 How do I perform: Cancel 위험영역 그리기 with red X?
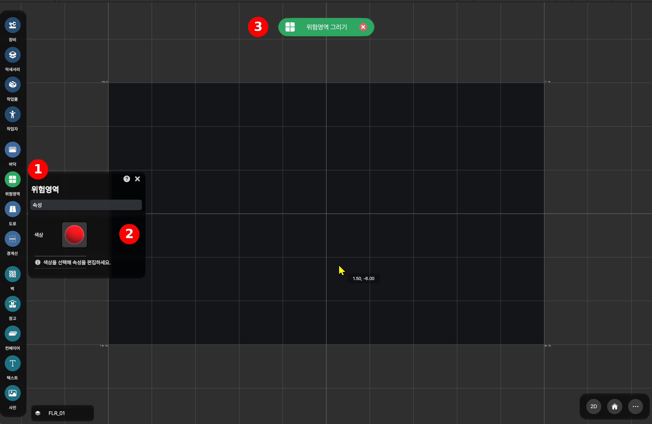click(363, 27)
